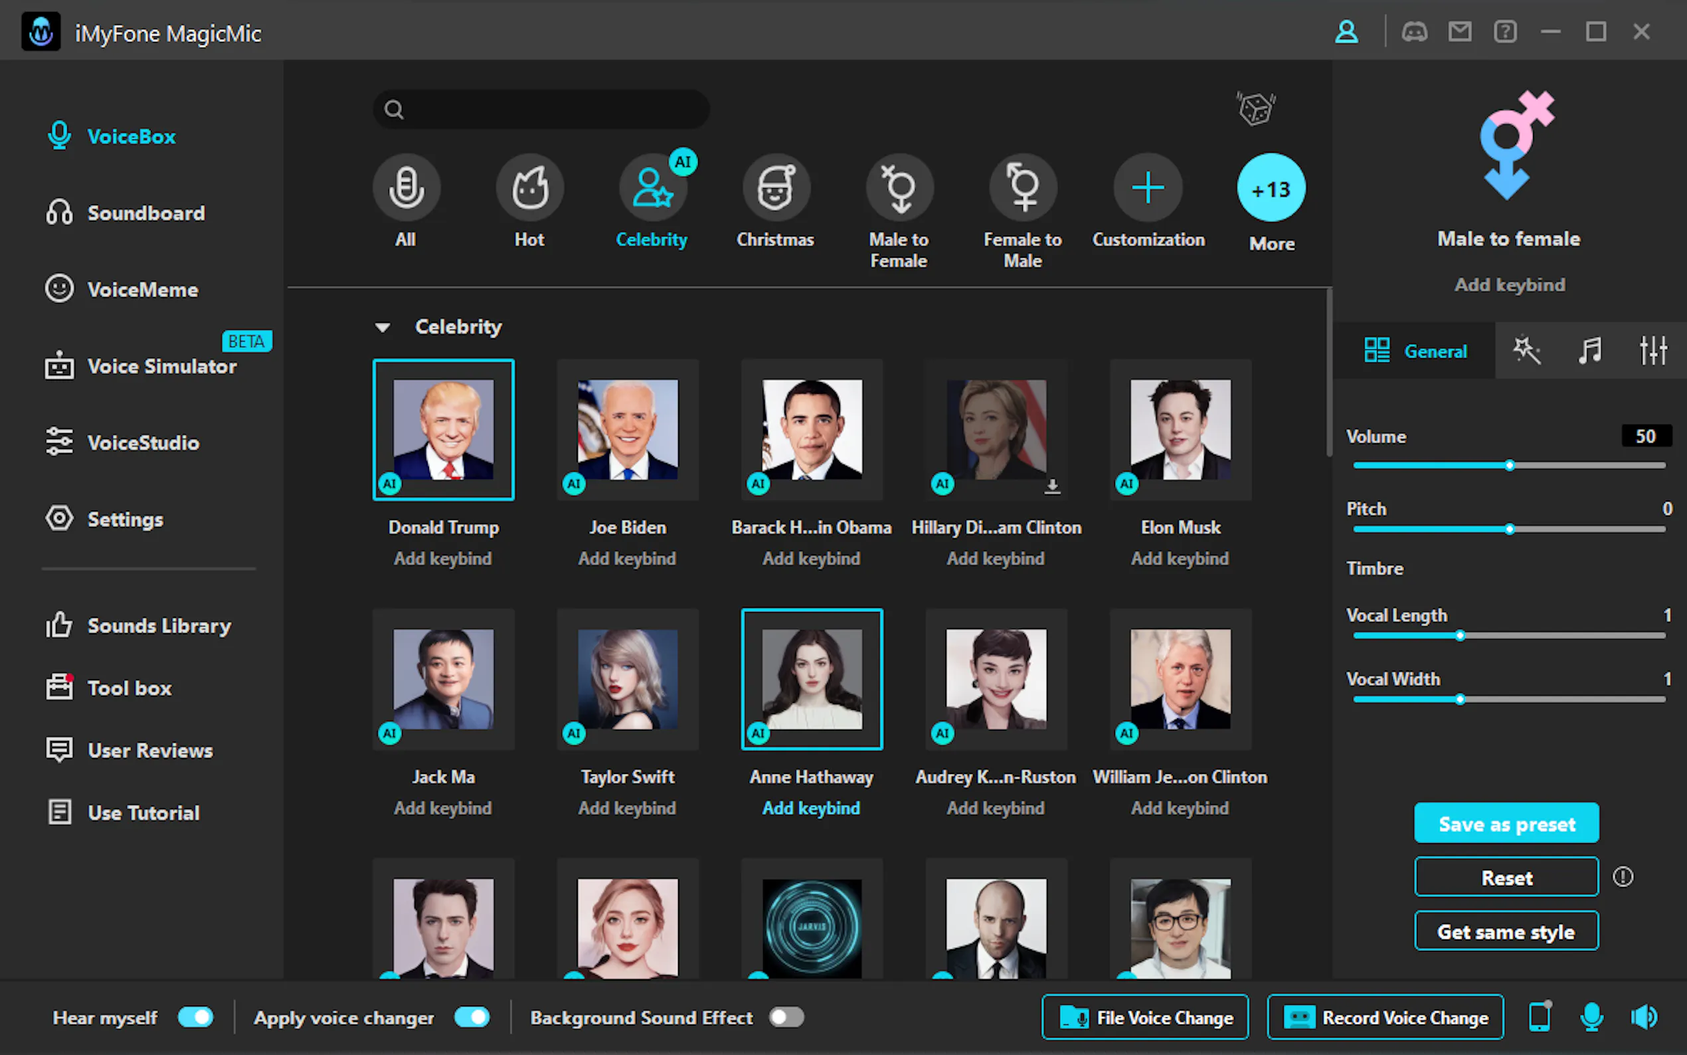Open the magic wand effects tab

[x=1526, y=350]
